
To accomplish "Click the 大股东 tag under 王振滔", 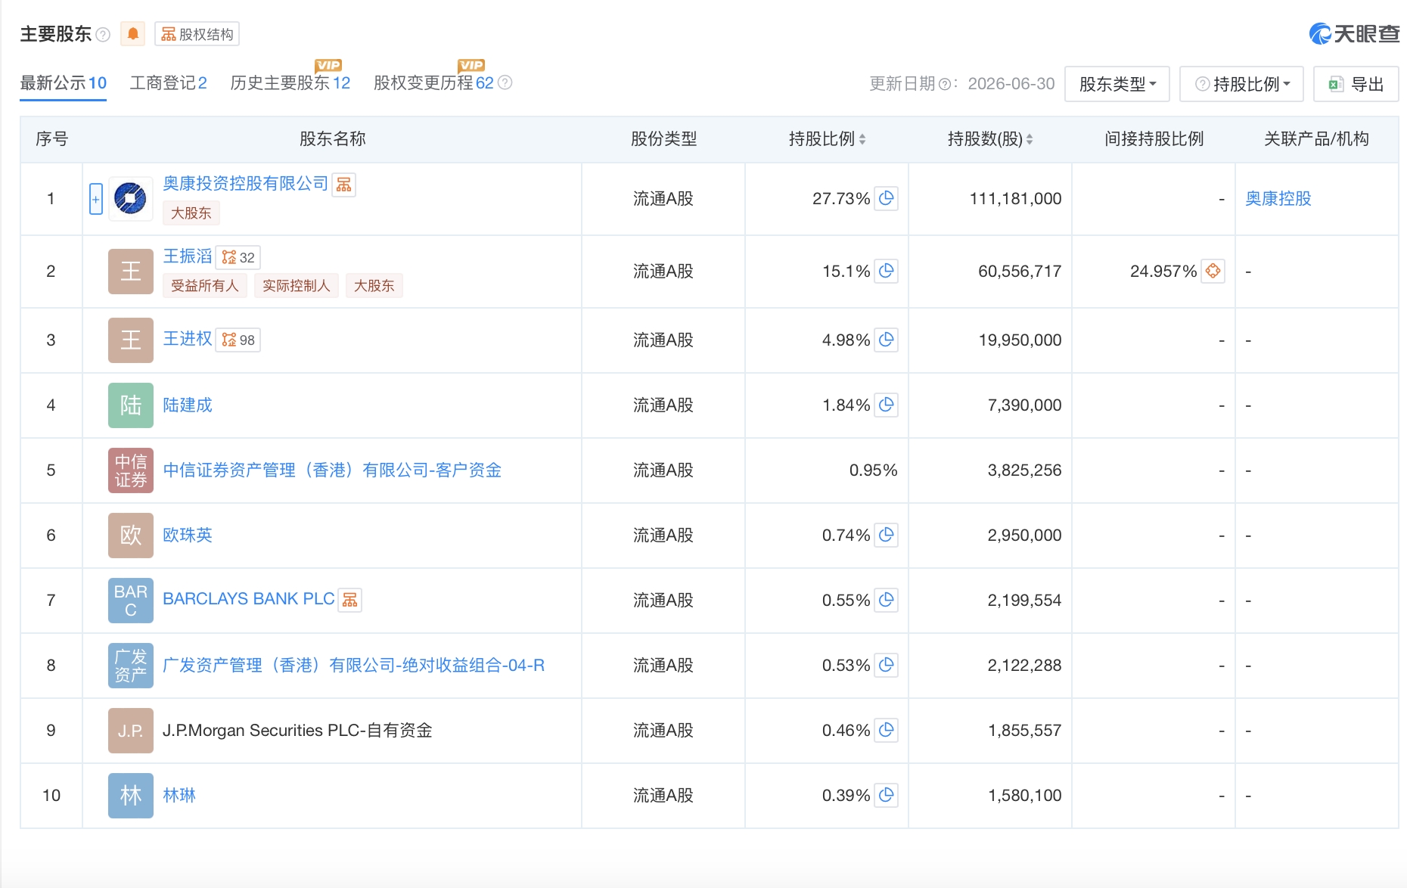I will (374, 286).
